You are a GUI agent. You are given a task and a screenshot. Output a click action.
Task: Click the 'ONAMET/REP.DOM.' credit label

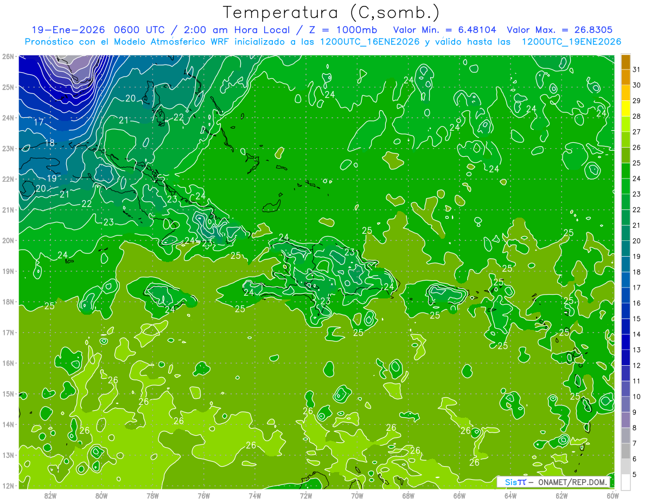[572, 482]
